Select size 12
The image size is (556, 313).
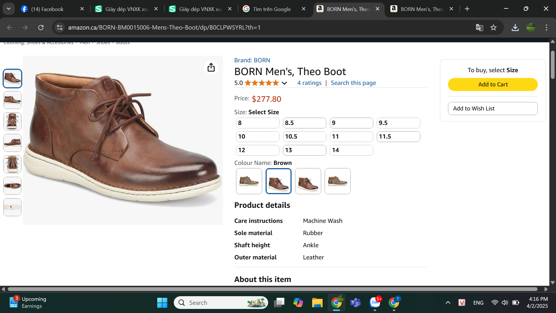click(257, 150)
